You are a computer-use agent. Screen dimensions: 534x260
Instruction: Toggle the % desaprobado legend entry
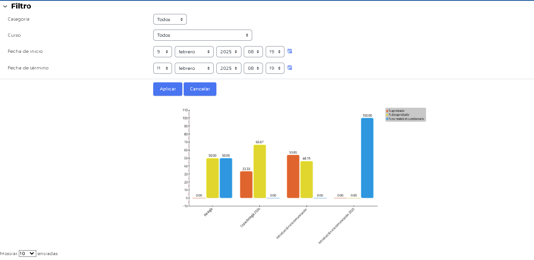[398, 115]
